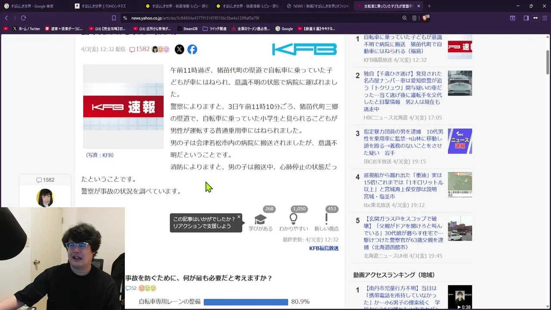
Task: Open ranking 3 指定暴力団員の男を逮捕 article
Action: pyautogui.click(x=403, y=143)
